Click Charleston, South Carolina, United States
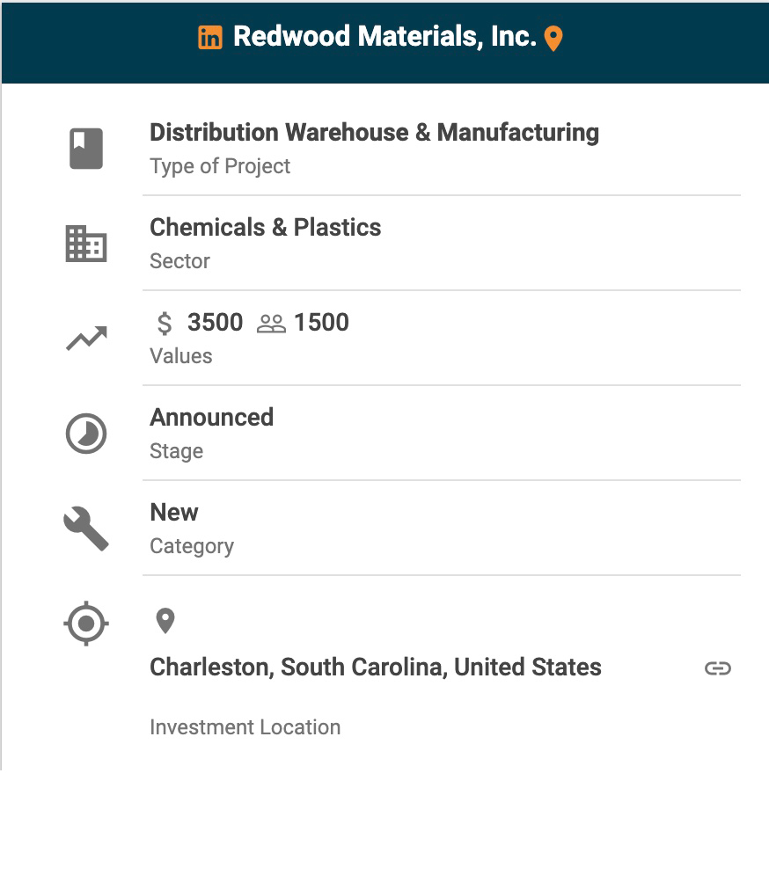 (376, 667)
